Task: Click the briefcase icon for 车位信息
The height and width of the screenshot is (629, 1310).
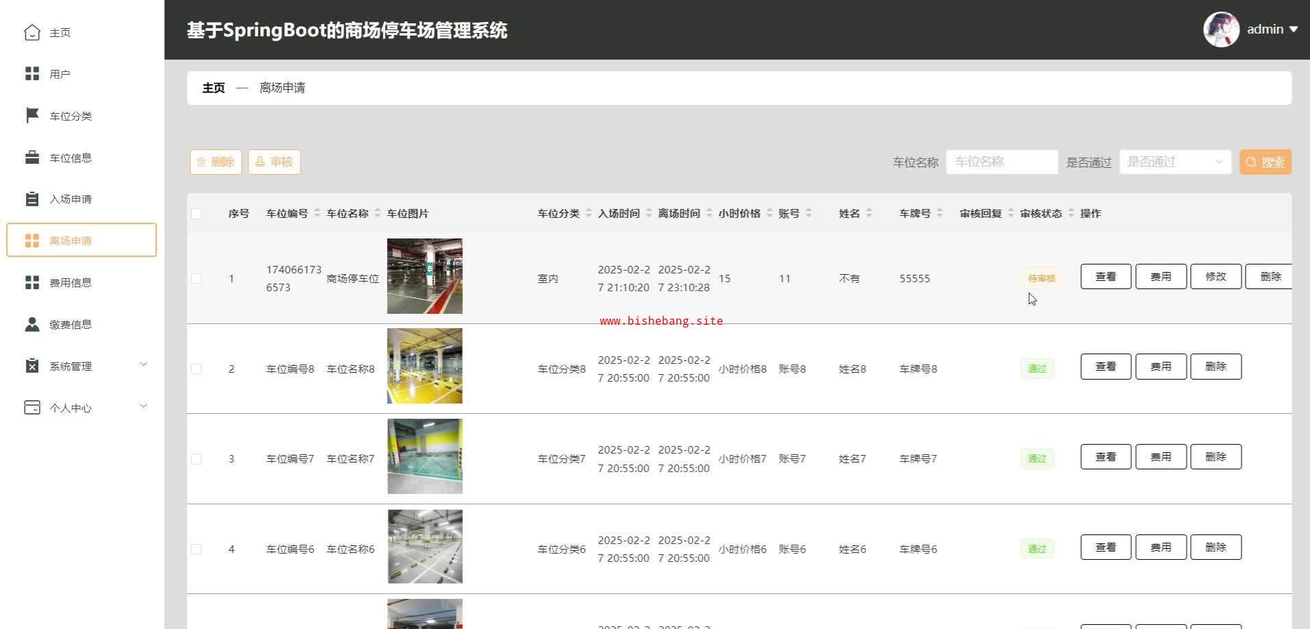Action: 32,158
